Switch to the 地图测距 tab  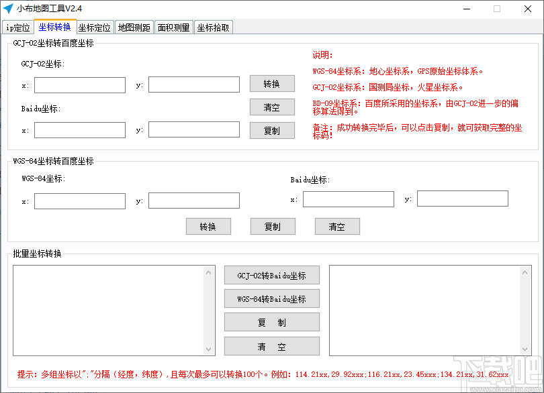point(134,27)
